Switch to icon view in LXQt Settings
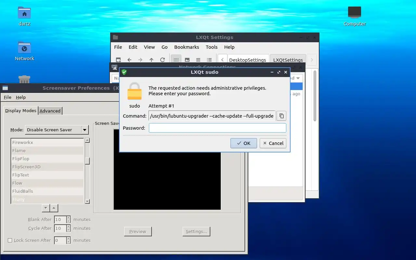 click(x=176, y=60)
